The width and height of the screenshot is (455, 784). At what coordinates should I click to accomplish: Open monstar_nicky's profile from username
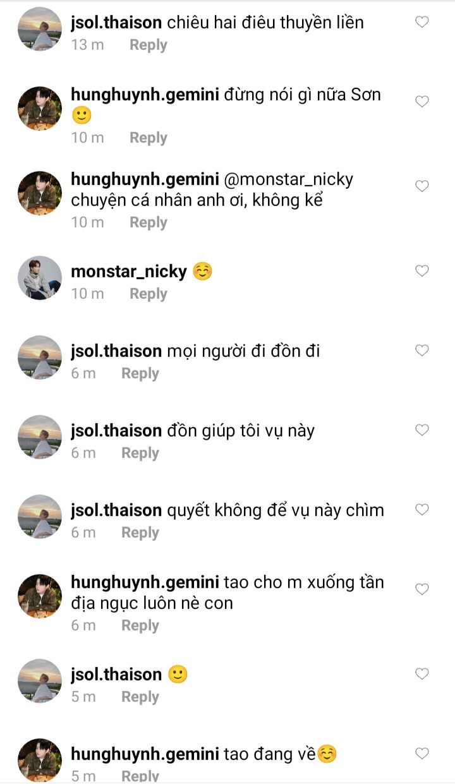[129, 272]
